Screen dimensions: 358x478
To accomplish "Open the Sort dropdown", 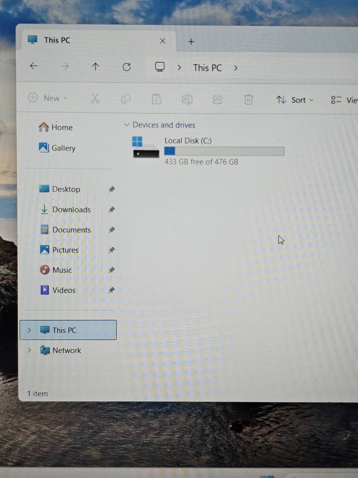I will point(295,100).
